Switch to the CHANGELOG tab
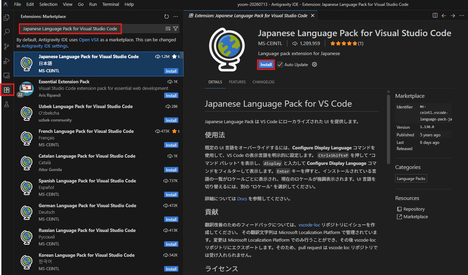468x275 pixels. tap(263, 82)
